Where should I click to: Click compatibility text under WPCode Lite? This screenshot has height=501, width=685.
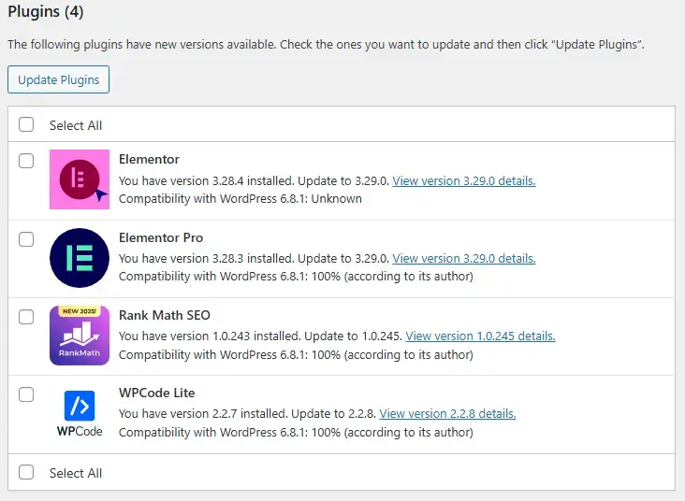click(296, 432)
